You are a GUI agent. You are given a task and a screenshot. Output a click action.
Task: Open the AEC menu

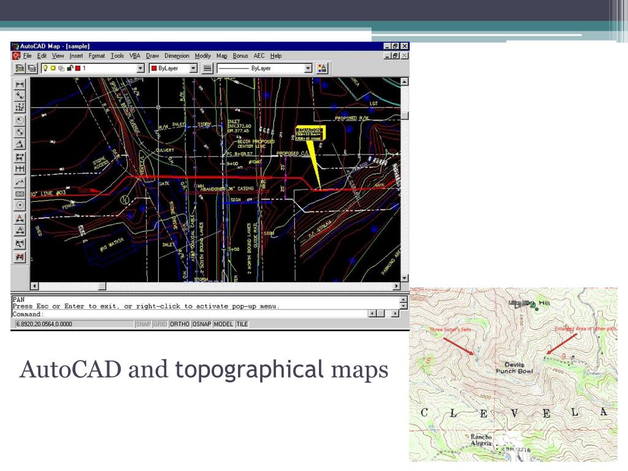click(259, 56)
